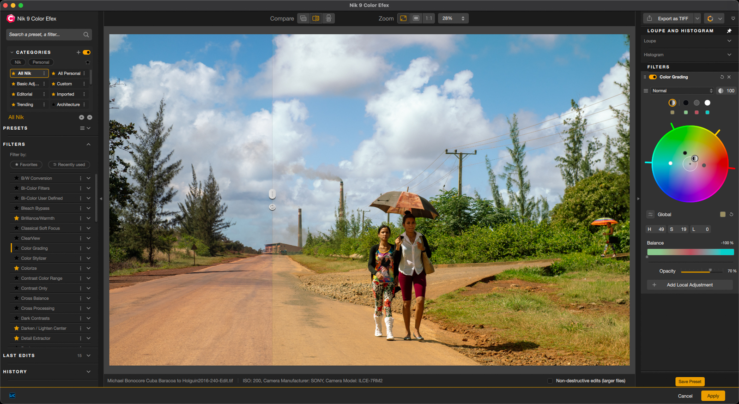
Task: Select side-by-side compare mode icon
Action: pyautogui.click(x=328, y=18)
